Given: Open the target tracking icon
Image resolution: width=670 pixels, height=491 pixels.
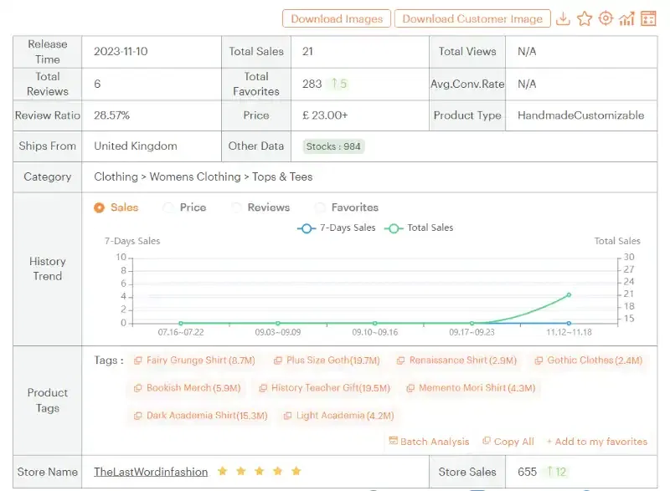Looking at the screenshot, I should click(x=606, y=18).
